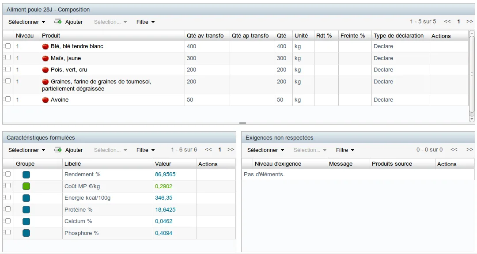Click the value 346,35 for Energie
Image resolution: width=477 pixels, height=254 pixels.
pyautogui.click(x=164, y=198)
